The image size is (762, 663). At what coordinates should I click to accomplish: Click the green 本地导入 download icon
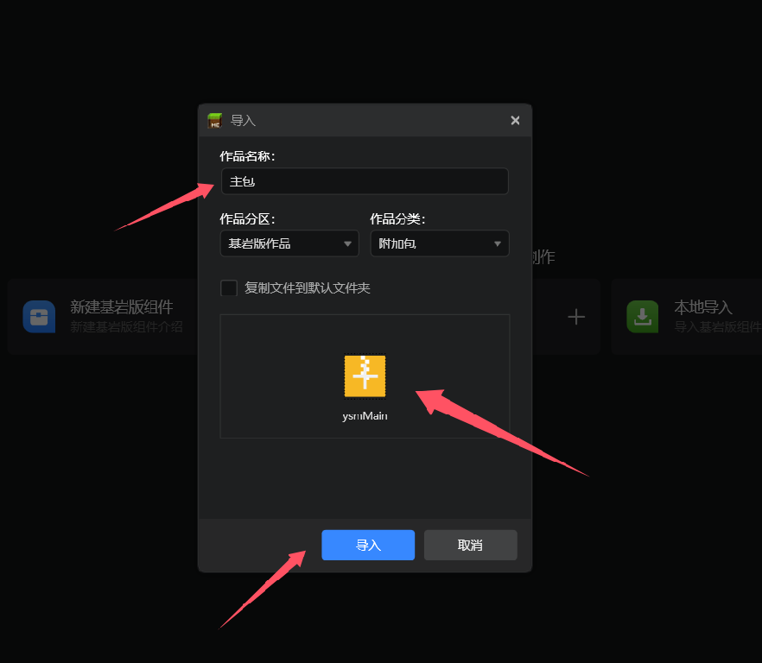pos(643,317)
